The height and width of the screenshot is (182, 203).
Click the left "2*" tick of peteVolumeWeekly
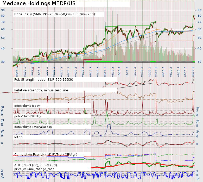coord(3,120)
